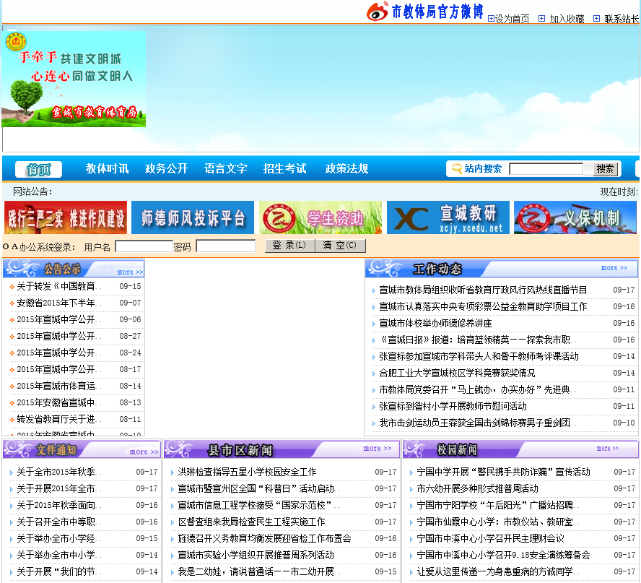Viewport: 641px width, 583px height.
Task: Open more in 文件通知 panel
Action: click(x=144, y=452)
